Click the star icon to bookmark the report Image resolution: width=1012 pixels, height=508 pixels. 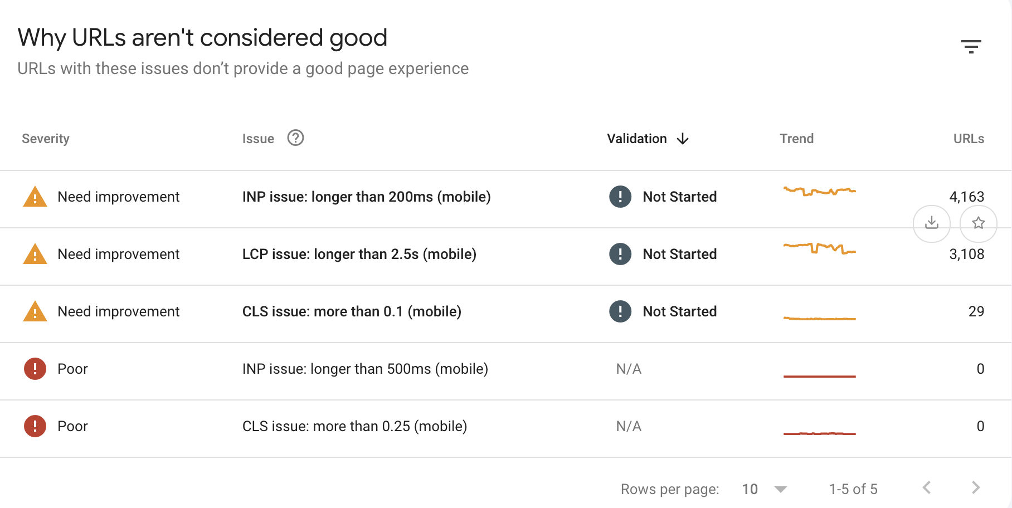tap(978, 223)
